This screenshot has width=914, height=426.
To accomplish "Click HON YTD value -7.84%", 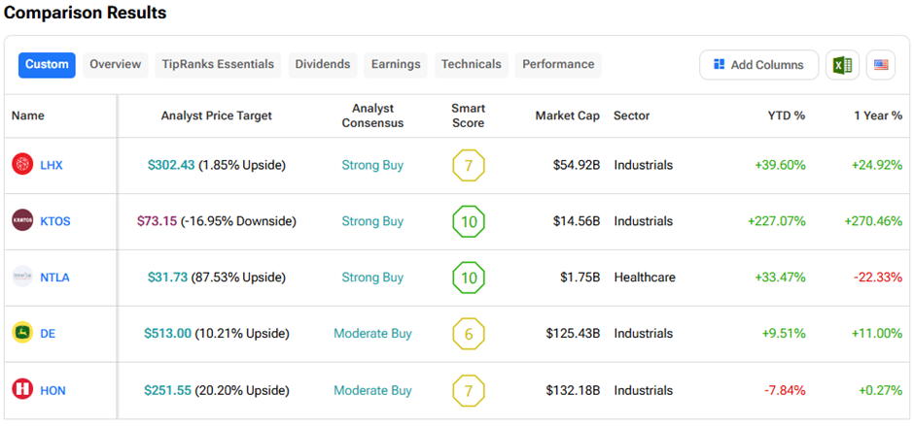I will coord(784,390).
